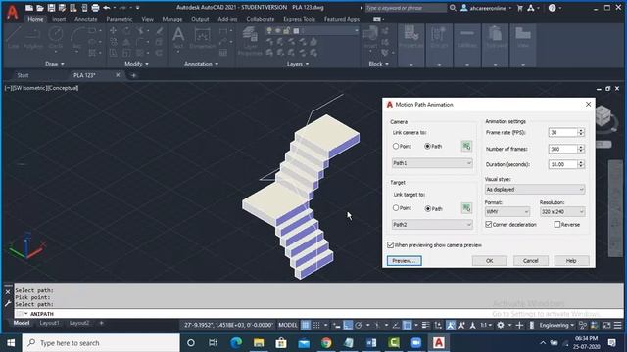Image resolution: width=627 pixels, height=352 pixels.
Task: Click the customization hamburger icon in status bar
Action: [618, 325]
